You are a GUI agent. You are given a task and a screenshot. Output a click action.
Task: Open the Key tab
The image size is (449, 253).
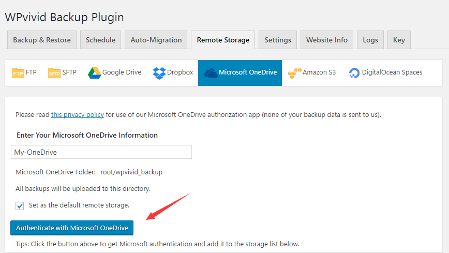tap(399, 40)
